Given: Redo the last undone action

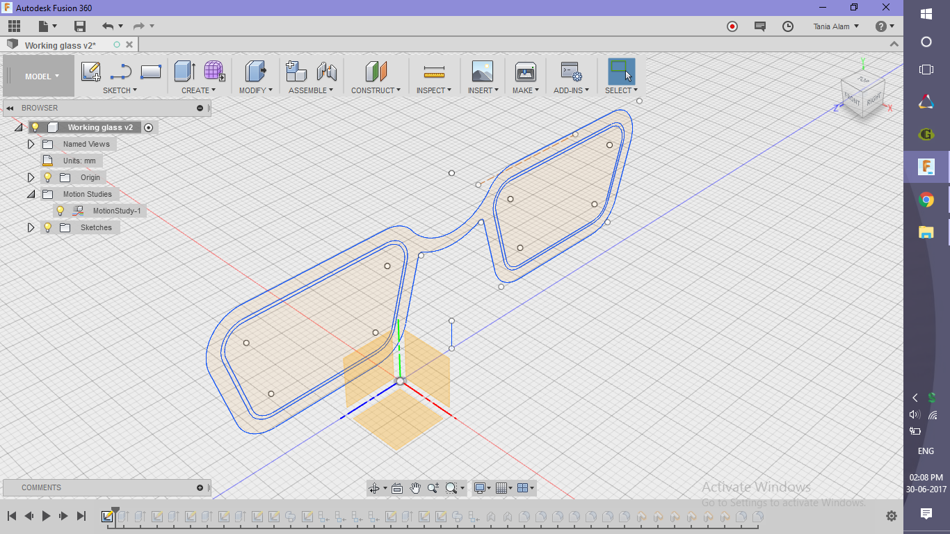Looking at the screenshot, I should (x=139, y=26).
